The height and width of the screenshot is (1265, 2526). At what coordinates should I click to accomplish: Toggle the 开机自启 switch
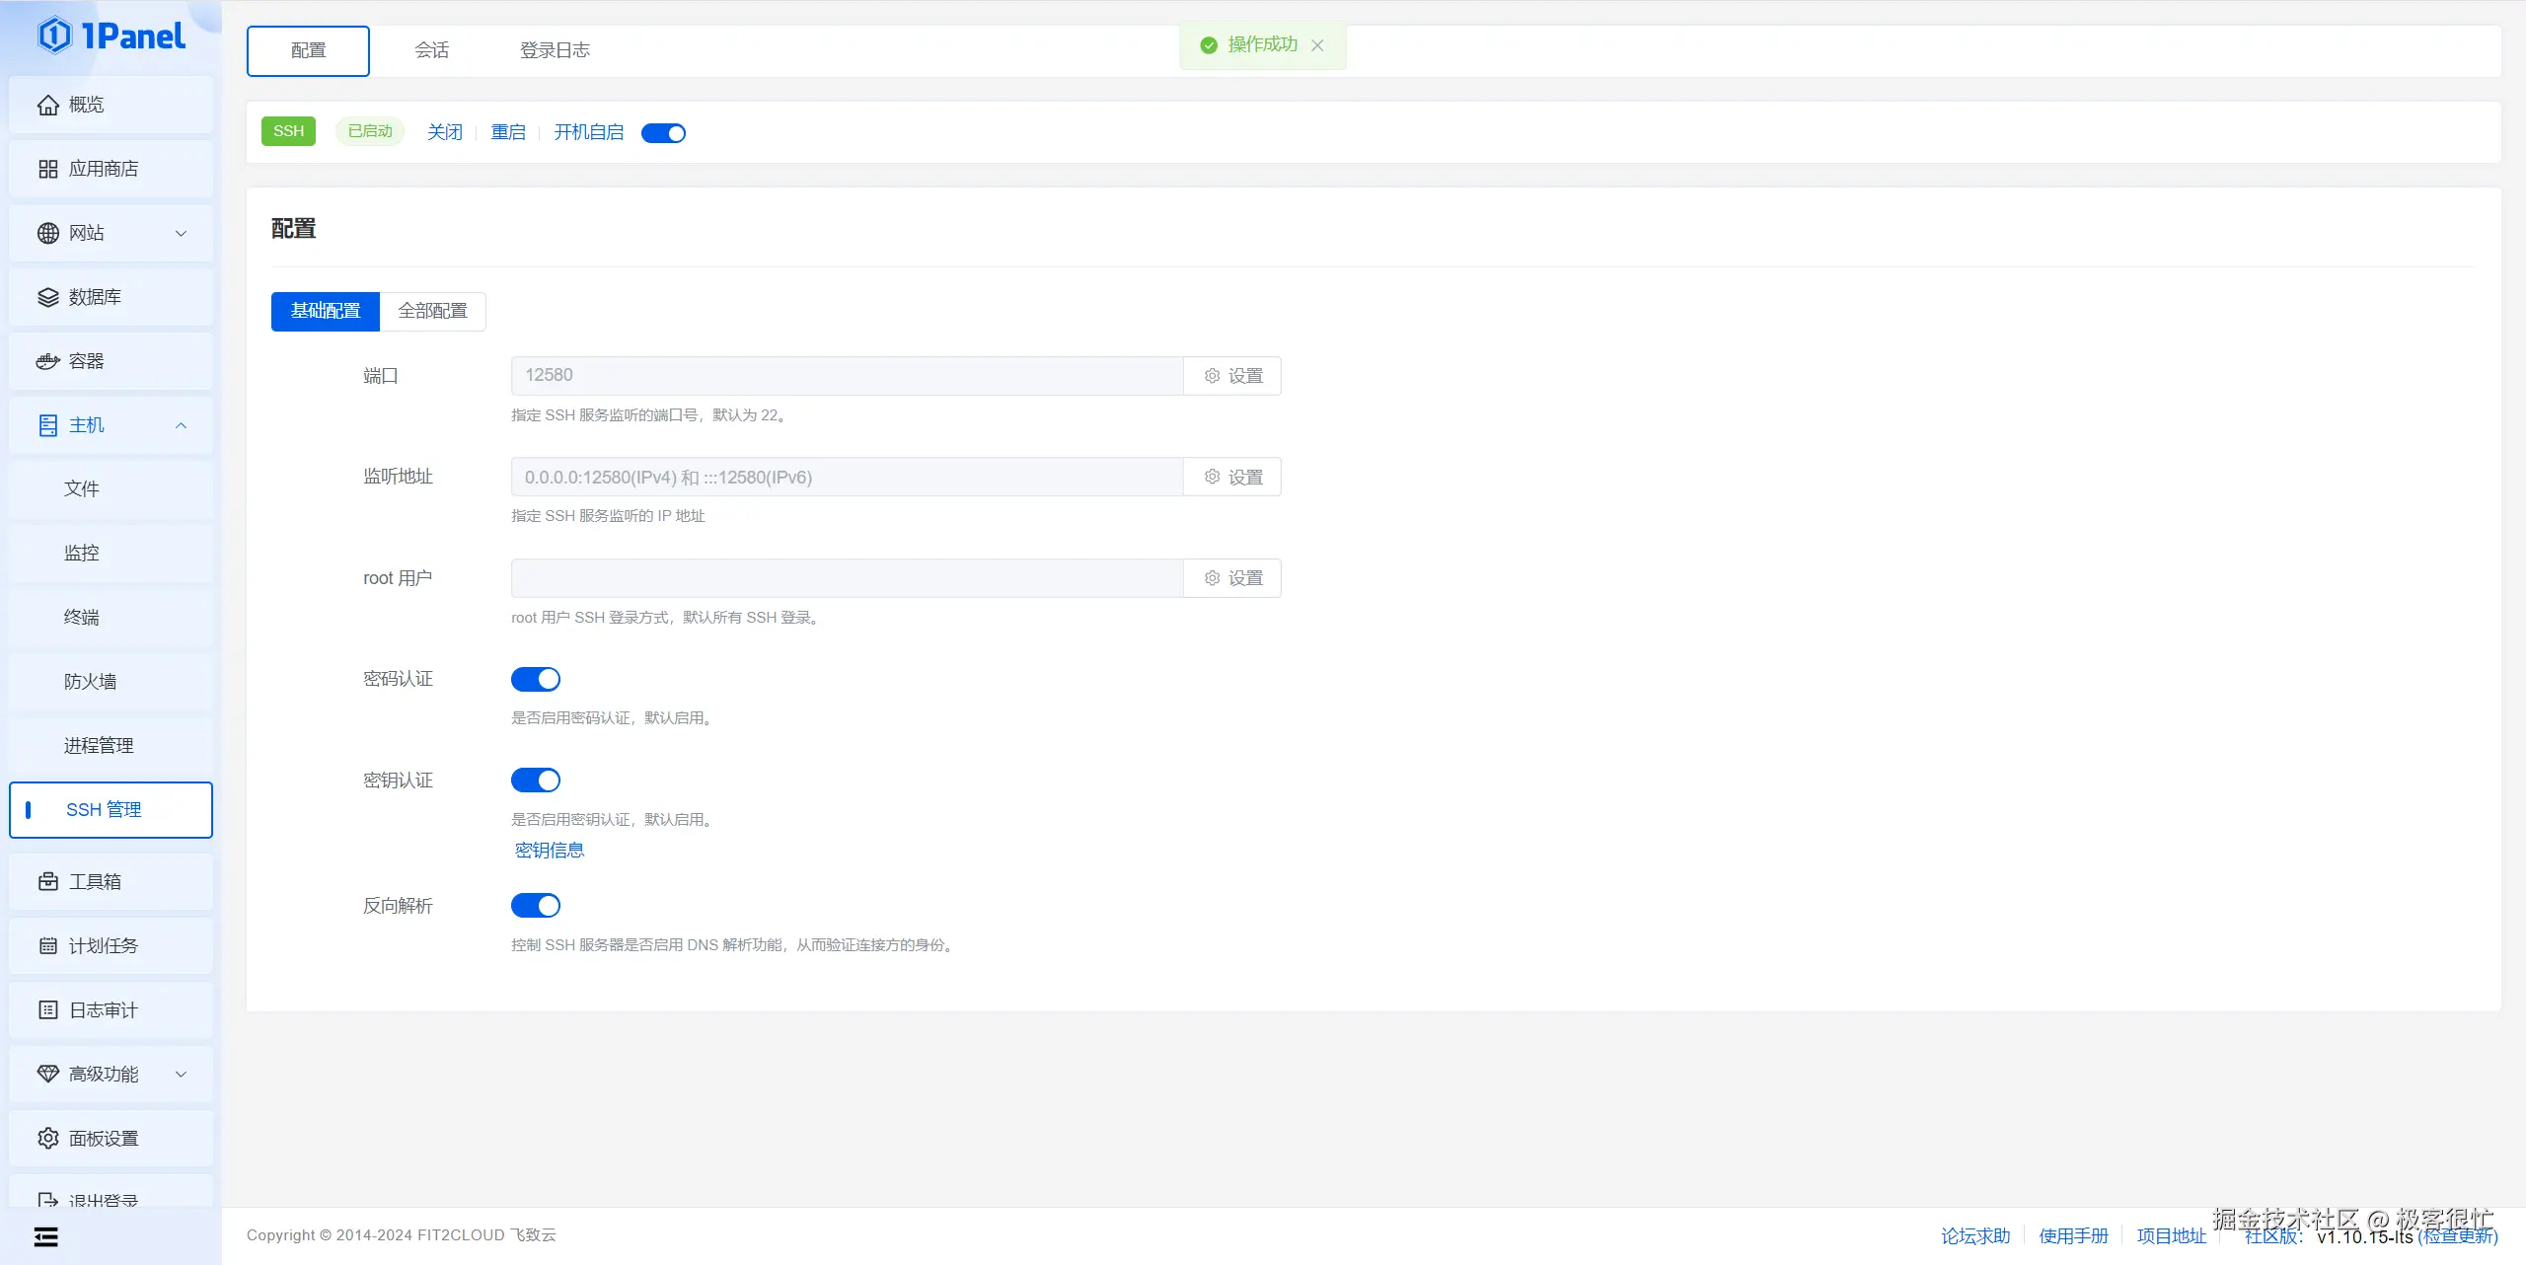(x=663, y=133)
